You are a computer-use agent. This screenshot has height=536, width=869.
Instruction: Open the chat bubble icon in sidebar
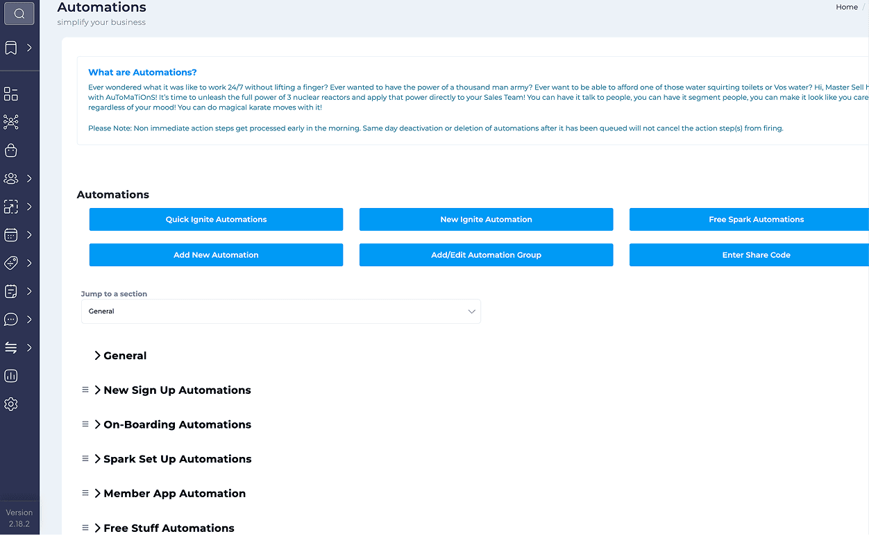point(11,320)
